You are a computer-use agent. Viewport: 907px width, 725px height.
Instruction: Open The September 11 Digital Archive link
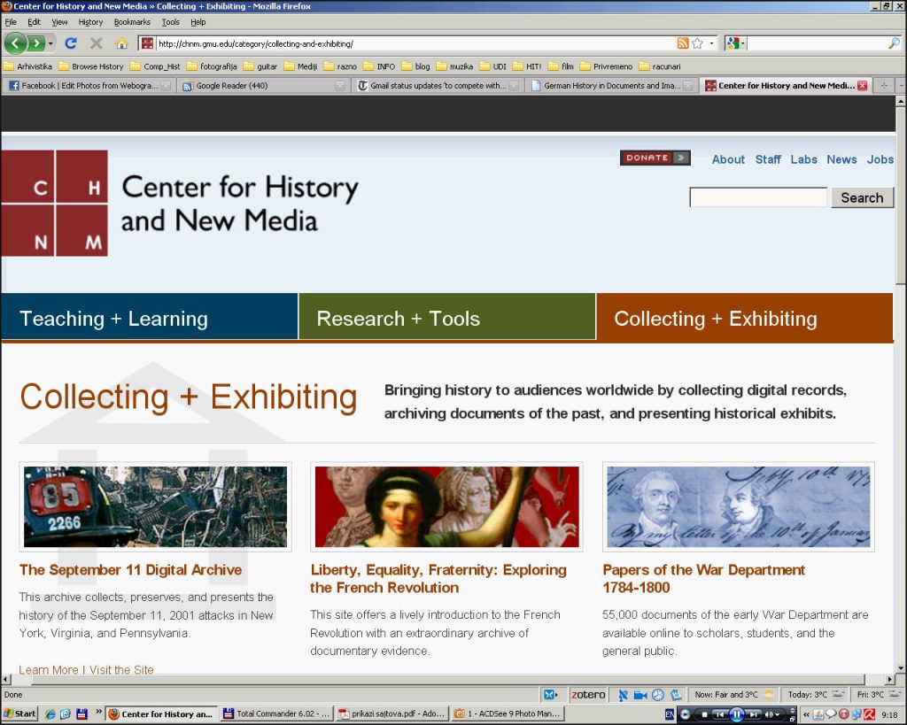tap(130, 570)
